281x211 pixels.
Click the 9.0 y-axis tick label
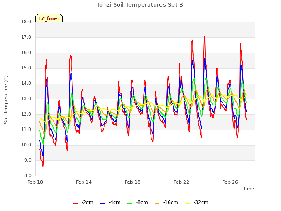(28, 160)
